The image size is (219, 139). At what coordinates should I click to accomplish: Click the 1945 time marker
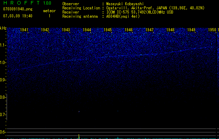108,30
